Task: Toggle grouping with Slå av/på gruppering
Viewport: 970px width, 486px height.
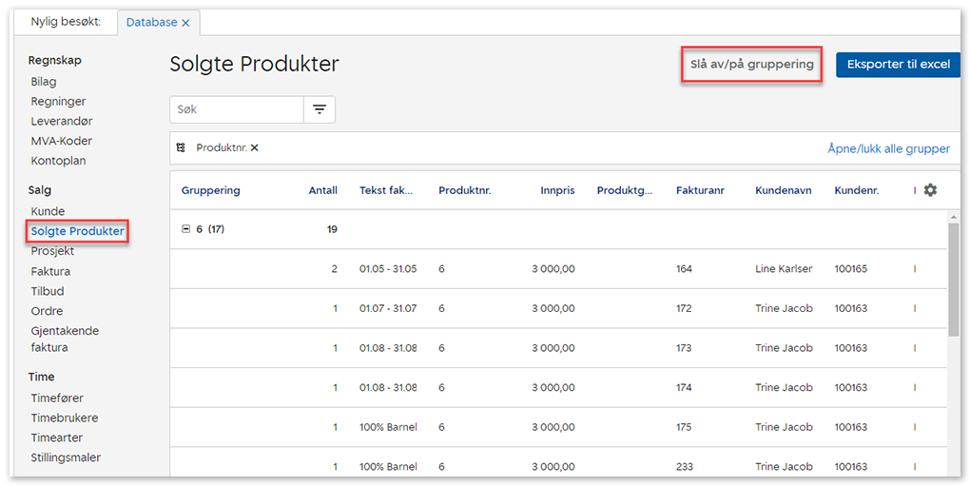Action: tap(751, 65)
